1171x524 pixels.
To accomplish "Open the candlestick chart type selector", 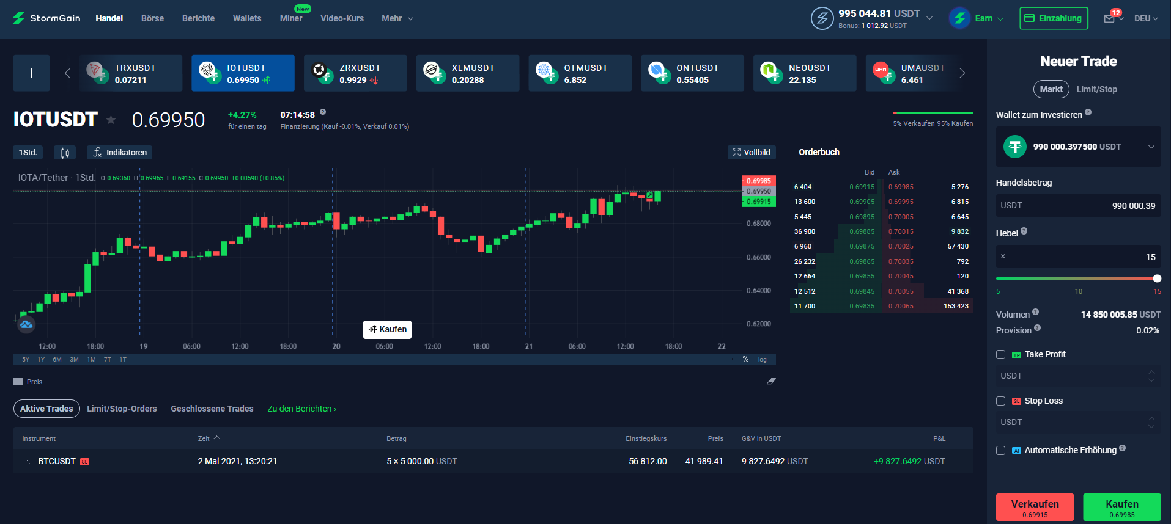I will click(x=65, y=153).
